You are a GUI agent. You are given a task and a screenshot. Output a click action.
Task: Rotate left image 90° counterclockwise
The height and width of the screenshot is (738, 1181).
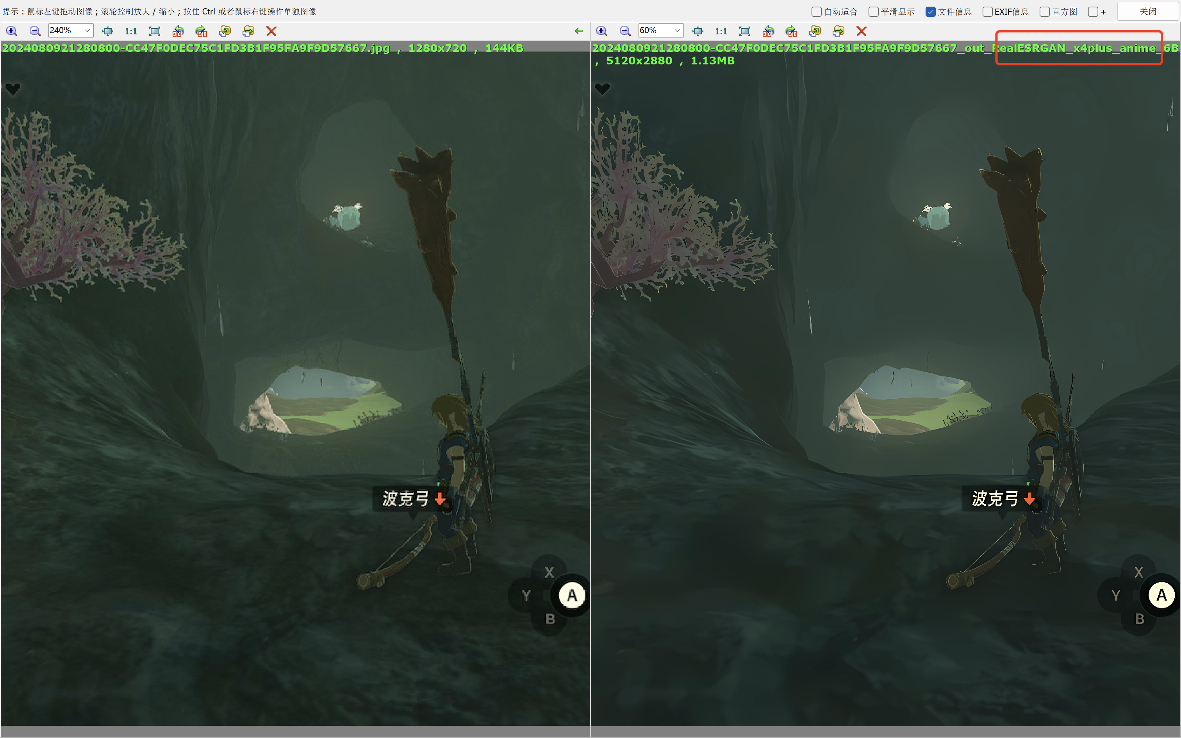point(178,31)
